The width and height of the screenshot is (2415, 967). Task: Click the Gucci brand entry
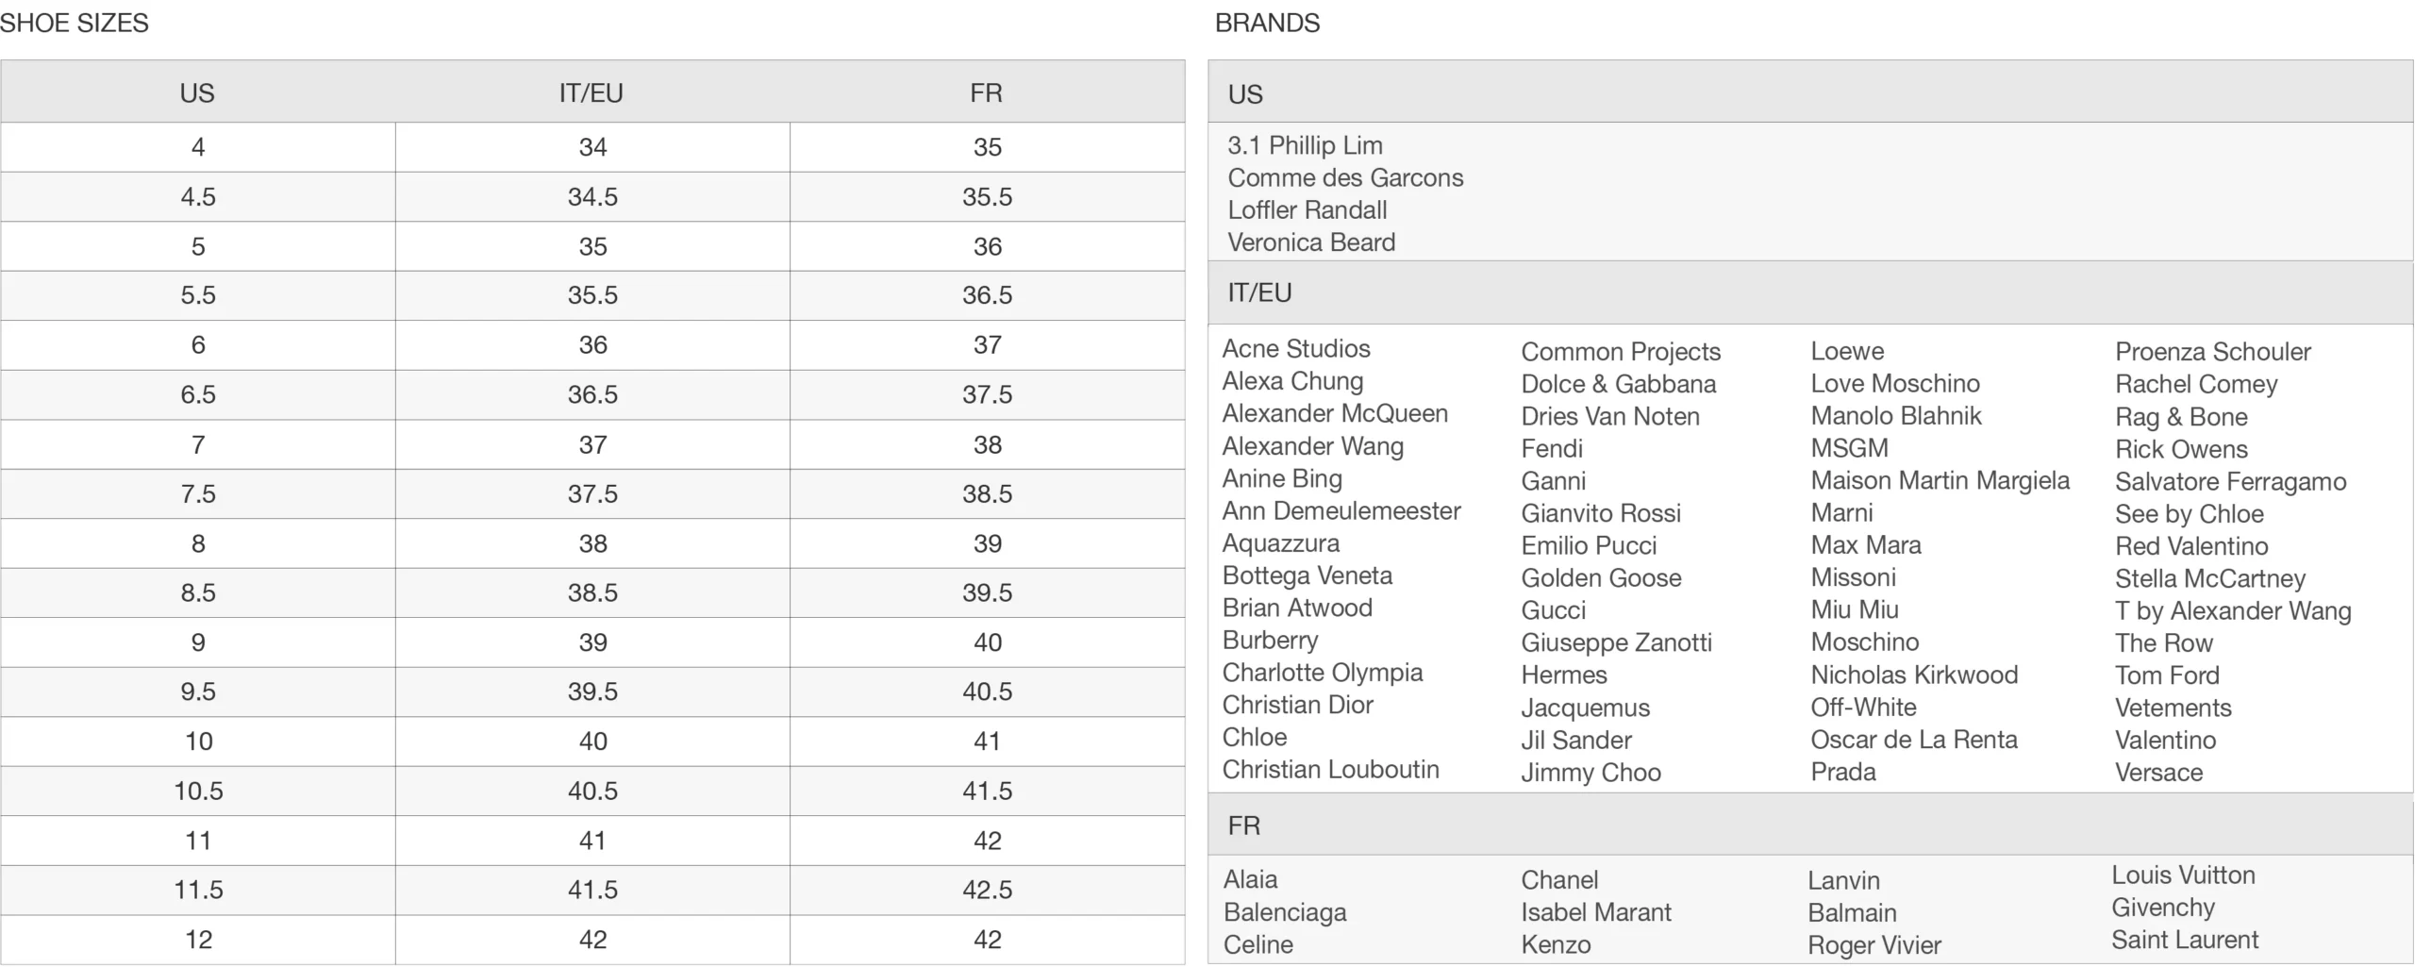1553,610
